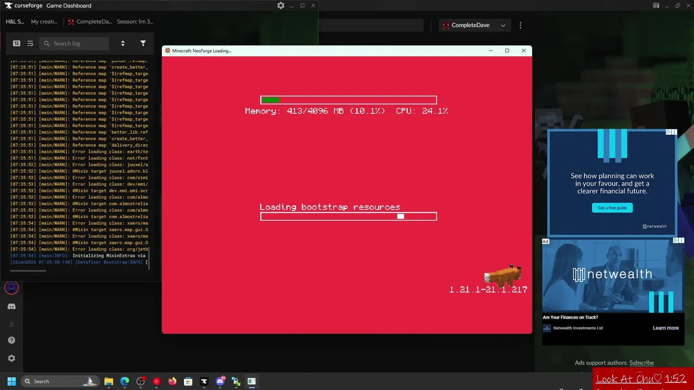This screenshot has width=694, height=390.
Task: Click log line 'Error loading class: earth/te'
Action: (79, 152)
